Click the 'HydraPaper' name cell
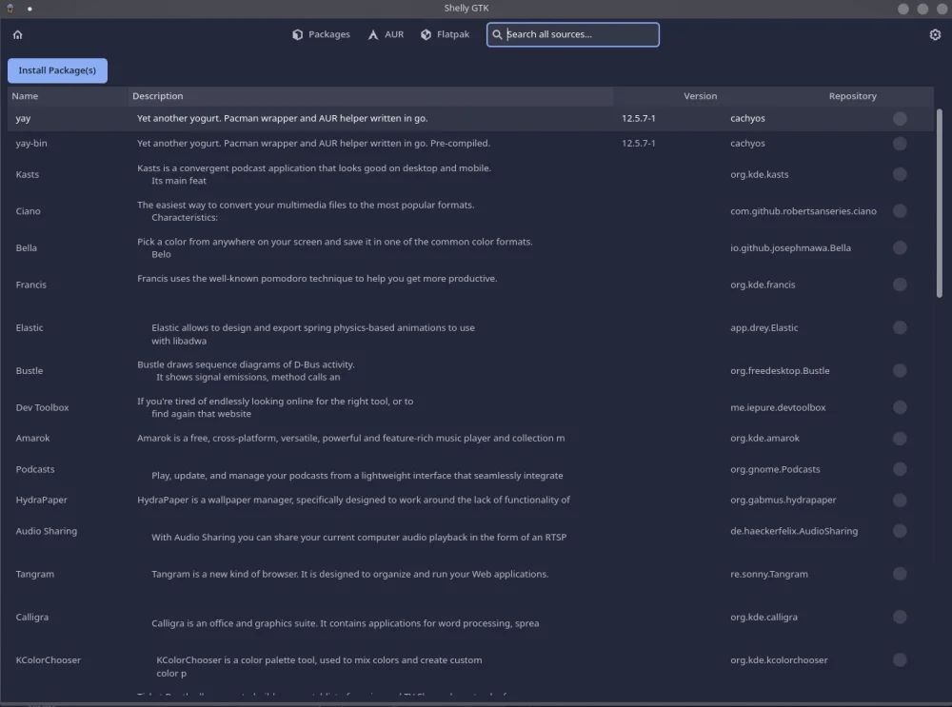The image size is (952, 707). [41, 501]
